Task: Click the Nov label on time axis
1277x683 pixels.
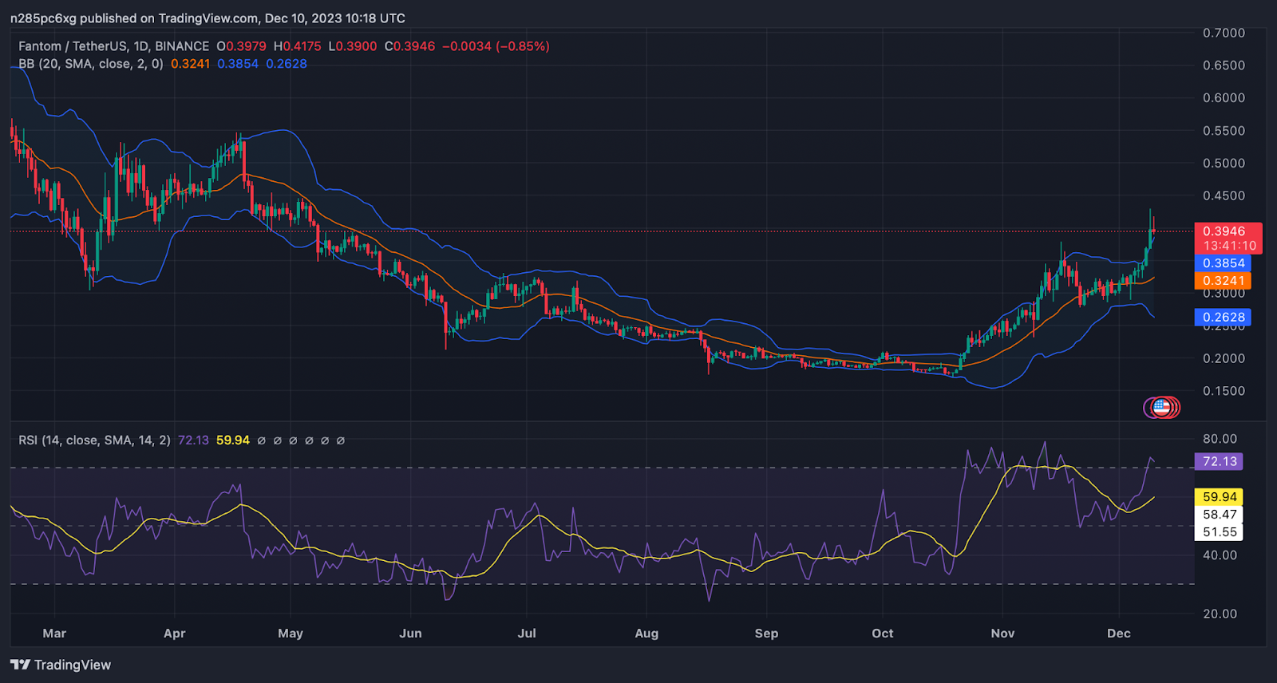Action: pyautogui.click(x=1002, y=634)
